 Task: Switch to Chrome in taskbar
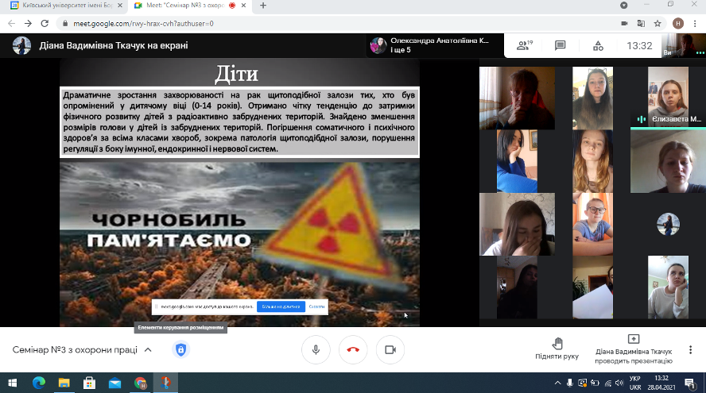point(140,383)
